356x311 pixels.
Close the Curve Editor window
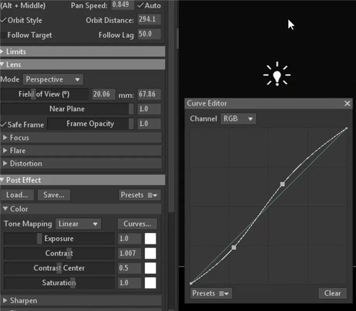tap(347, 103)
